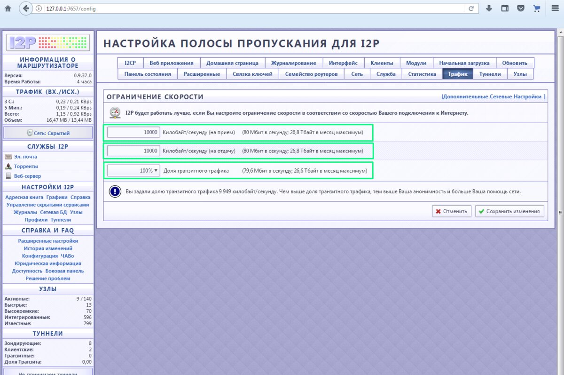Open Дополнительные Сетевые Настройки link
The image size is (564, 375).
(493, 96)
